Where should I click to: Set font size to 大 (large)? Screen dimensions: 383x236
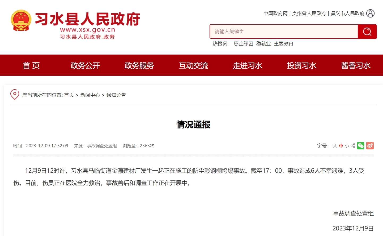335,146
